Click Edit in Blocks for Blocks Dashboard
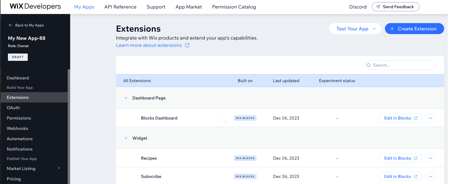The width and height of the screenshot is (449, 184). tap(401, 118)
